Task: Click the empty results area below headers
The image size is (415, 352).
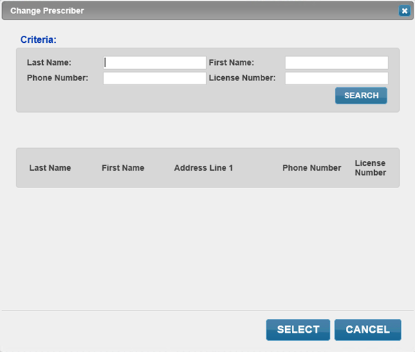Action: pyautogui.click(x=207, y=249)
